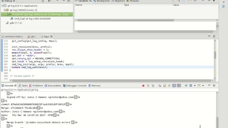228x128 pixels.
Task: Click the 'Merge branch jk/make-coccicheck-detect-errors' console line
Action: (x=42, y=122)
